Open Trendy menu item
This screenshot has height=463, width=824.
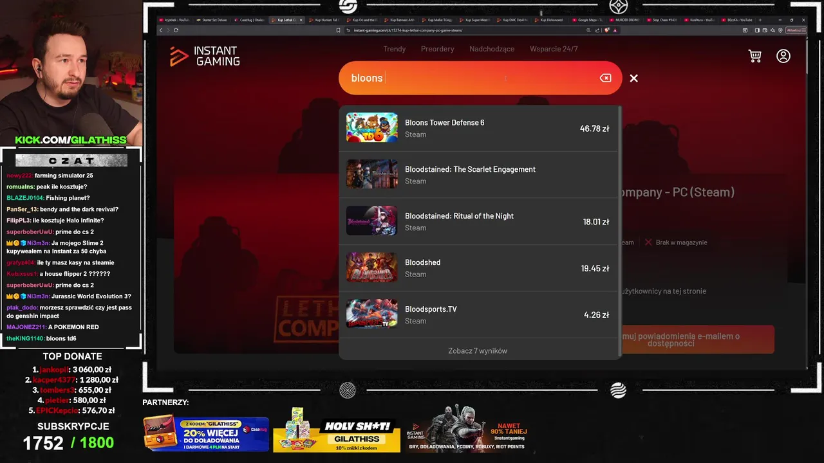[395, 49]
